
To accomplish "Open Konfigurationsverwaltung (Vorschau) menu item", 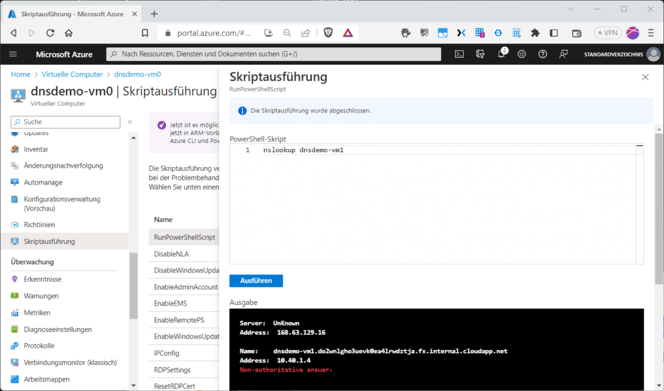I will (x=62, y=204).
